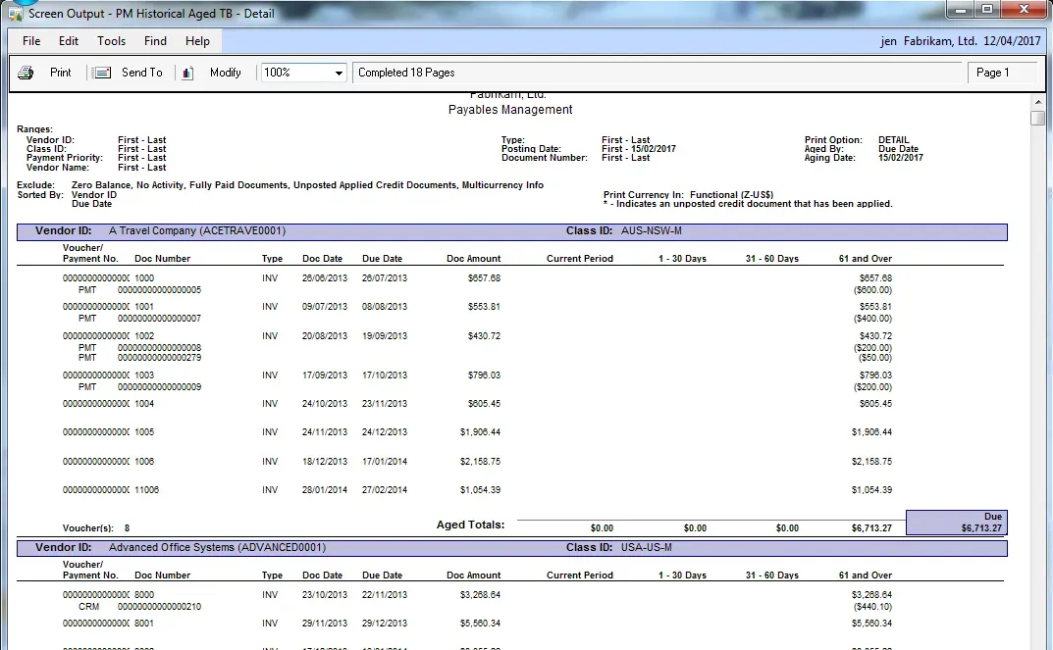Click the Send To envelope icon
Viewport: 1053px width, 650px height.
tap(101, 73)
